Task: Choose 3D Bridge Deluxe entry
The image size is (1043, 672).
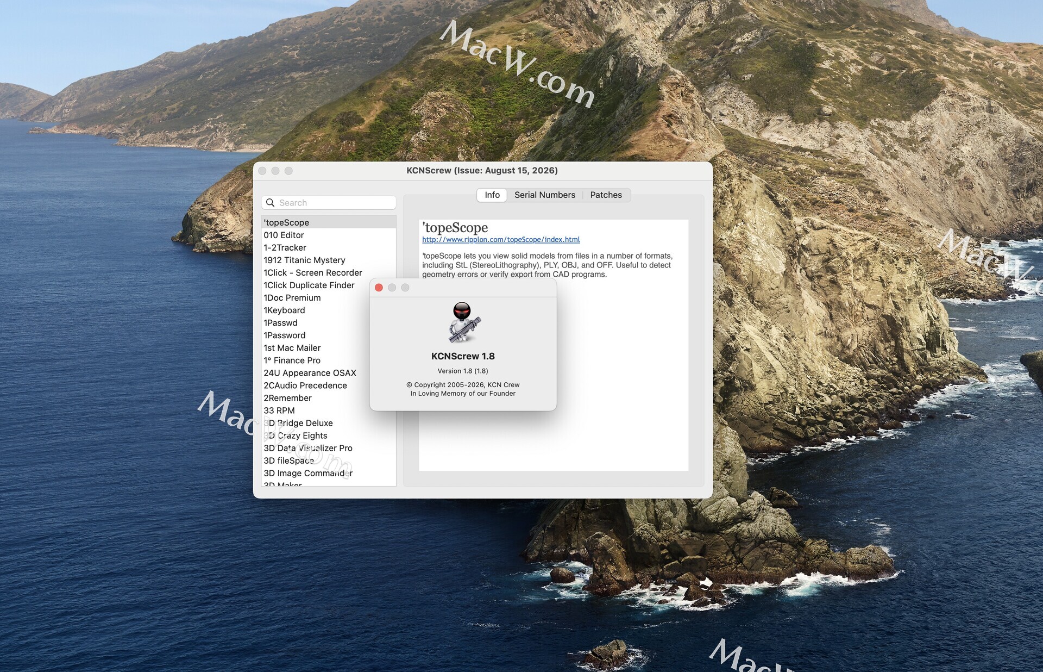Action: pos(329,423)
